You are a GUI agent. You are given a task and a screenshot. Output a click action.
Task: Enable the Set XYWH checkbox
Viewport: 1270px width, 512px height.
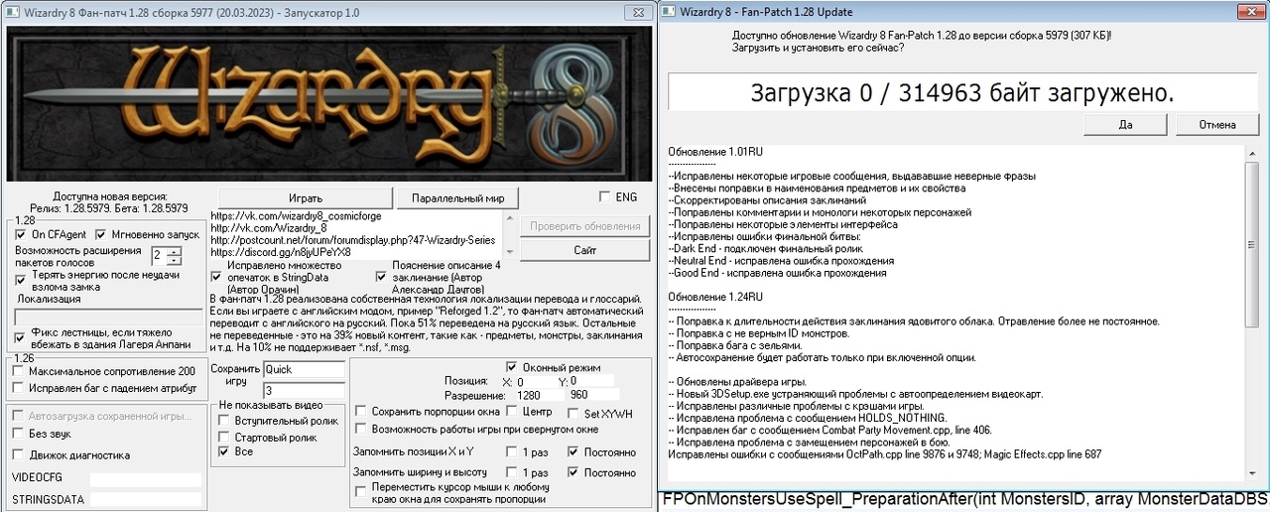tap(574, 413)
